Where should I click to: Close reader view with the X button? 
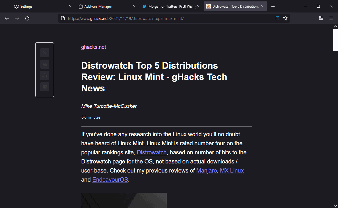pyautogui.click(x=45, y=53)
